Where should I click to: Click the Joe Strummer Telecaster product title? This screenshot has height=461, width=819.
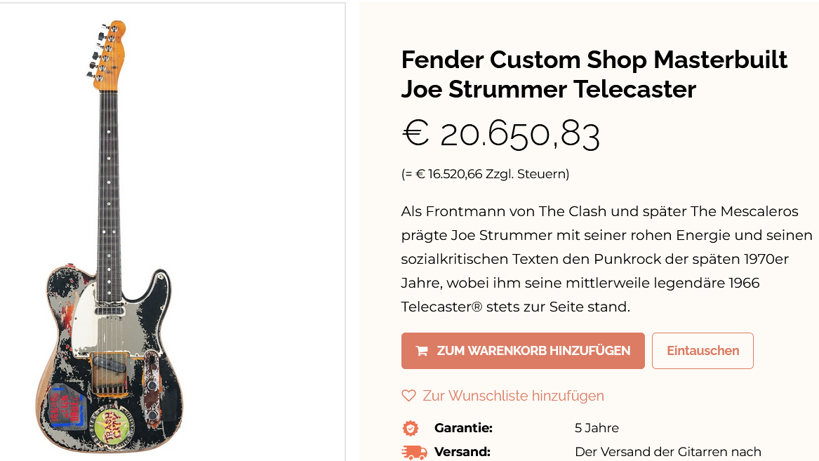594,74
